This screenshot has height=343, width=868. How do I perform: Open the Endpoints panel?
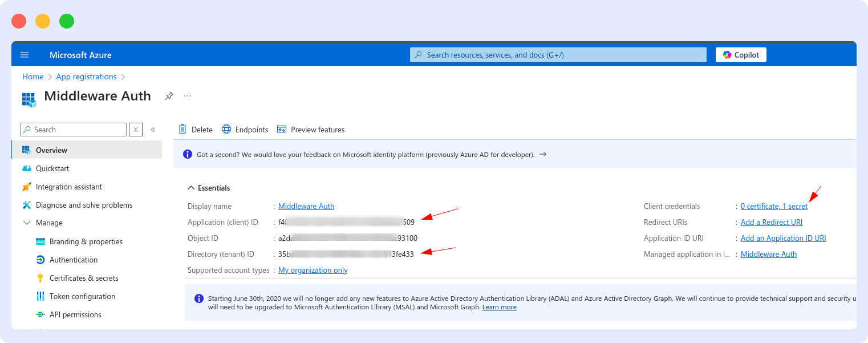(x=245, y=130)
